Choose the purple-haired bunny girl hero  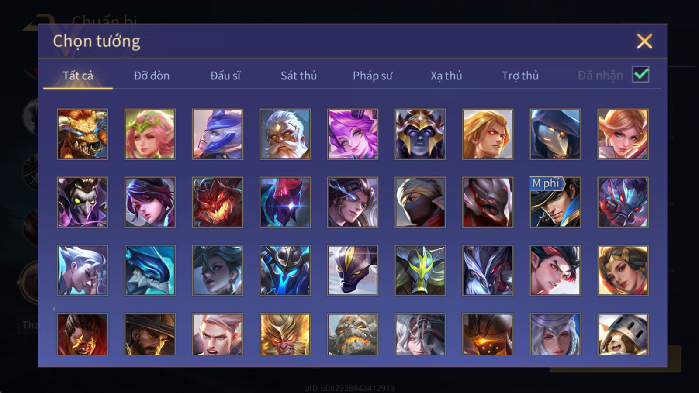click(353, 134)
